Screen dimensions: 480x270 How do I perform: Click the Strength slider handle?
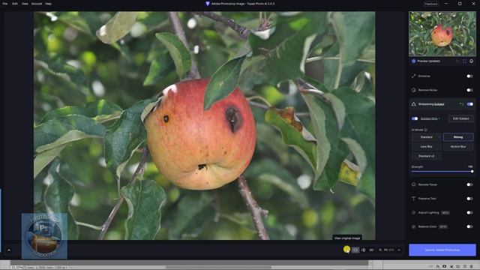(x=472, y=172)
